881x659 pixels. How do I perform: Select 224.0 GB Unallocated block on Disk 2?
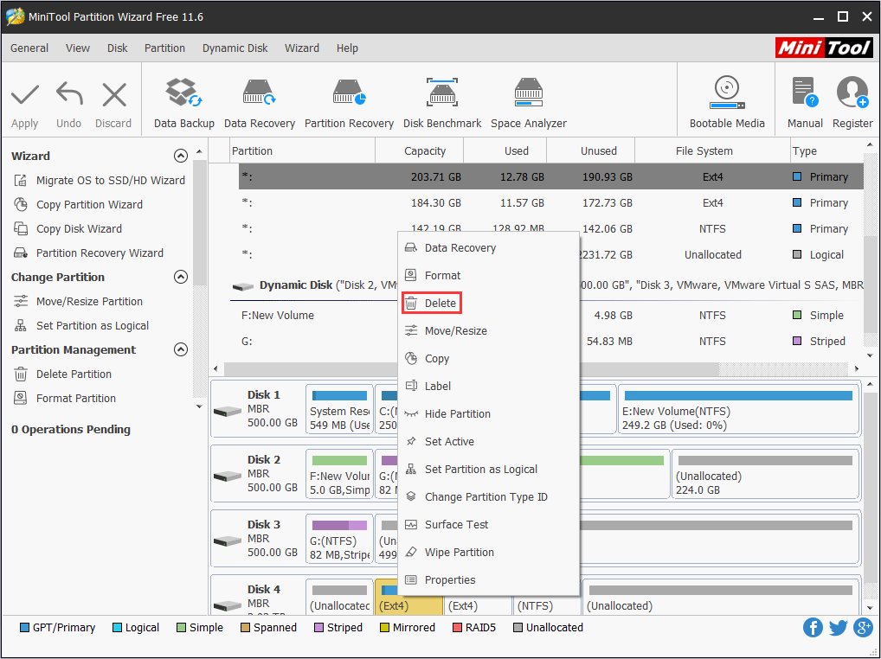765,474
